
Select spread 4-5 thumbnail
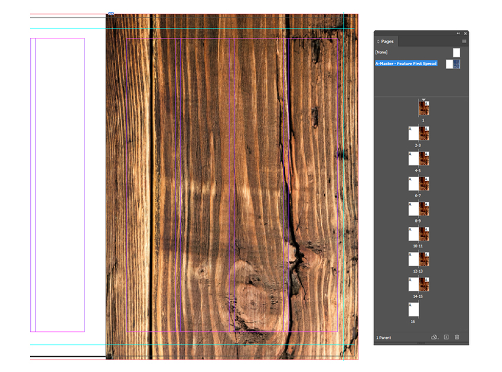click(x=419, y=159)
